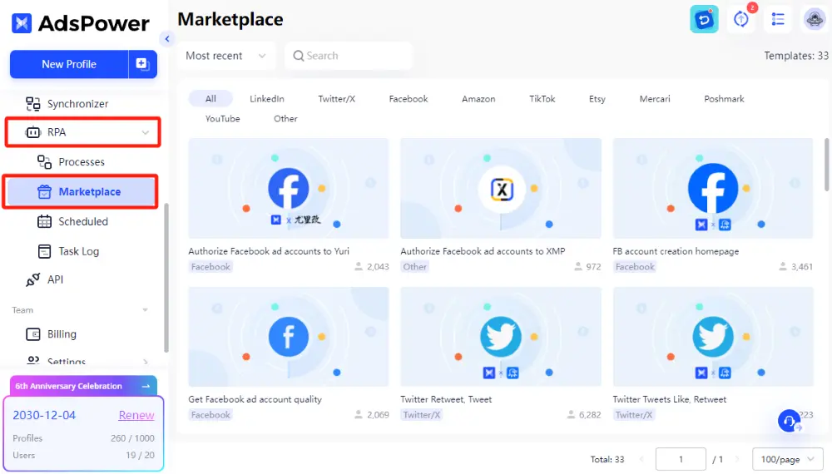Collapse the Team group arrow

pyautogui.click(x=145, y=310)
